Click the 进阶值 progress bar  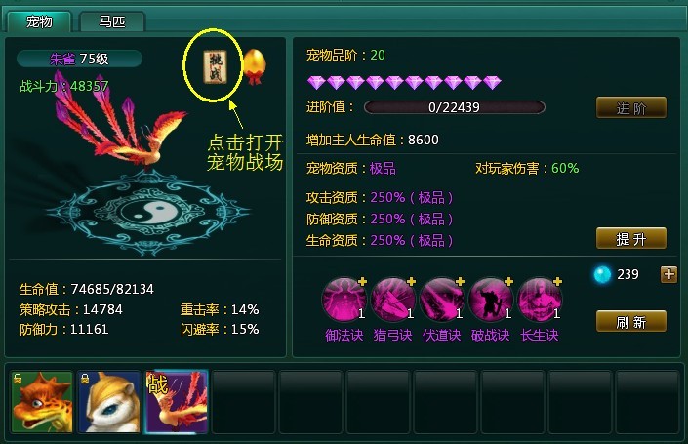click(455, 107)
